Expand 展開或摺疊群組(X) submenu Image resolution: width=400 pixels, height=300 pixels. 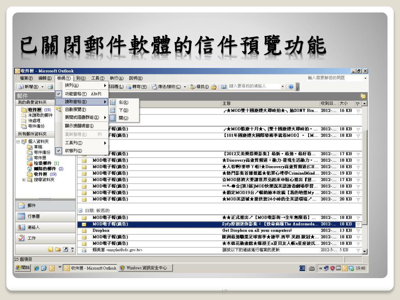coord(82,117)
